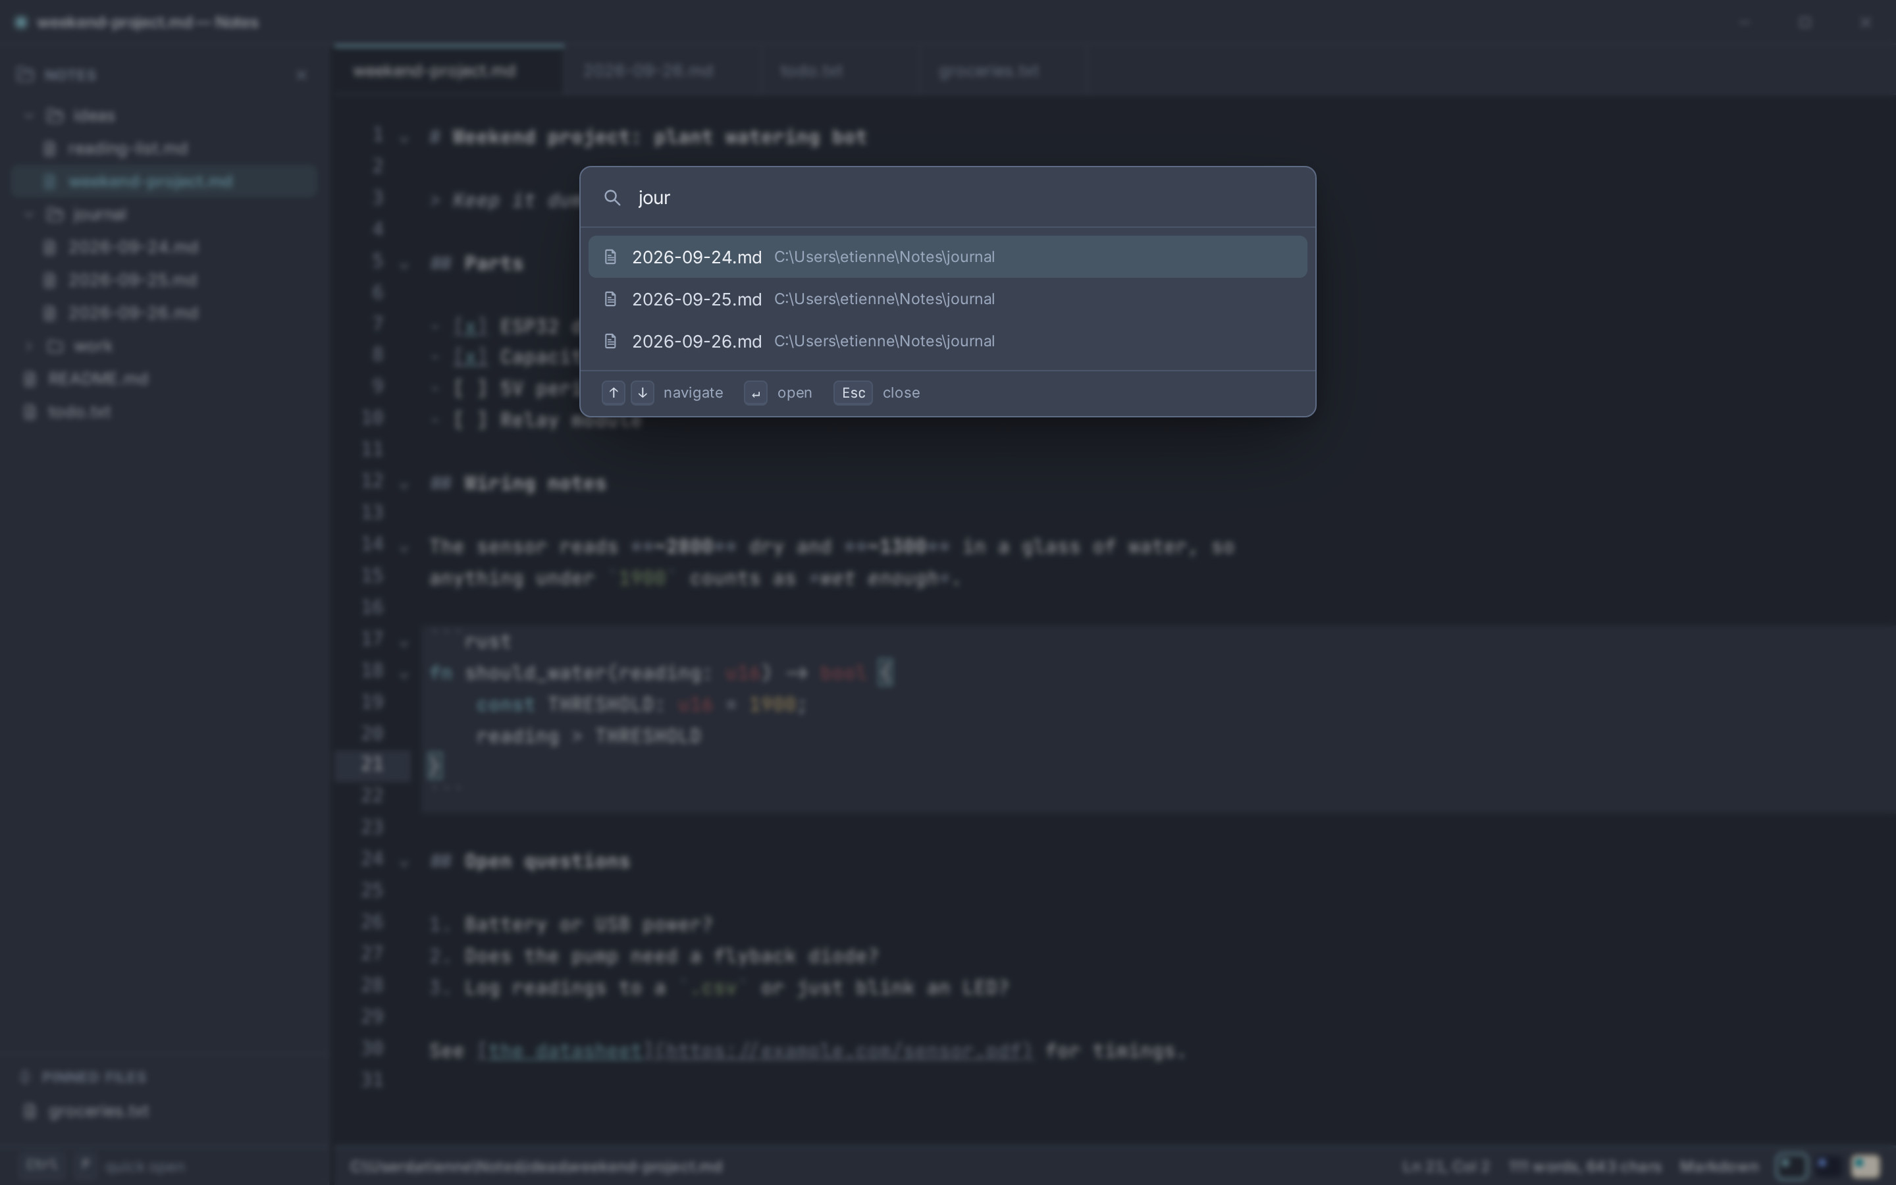Screen dimensions: 1896x1185
Task: Click the "close" hint label
Action: [x=901, y=392]
